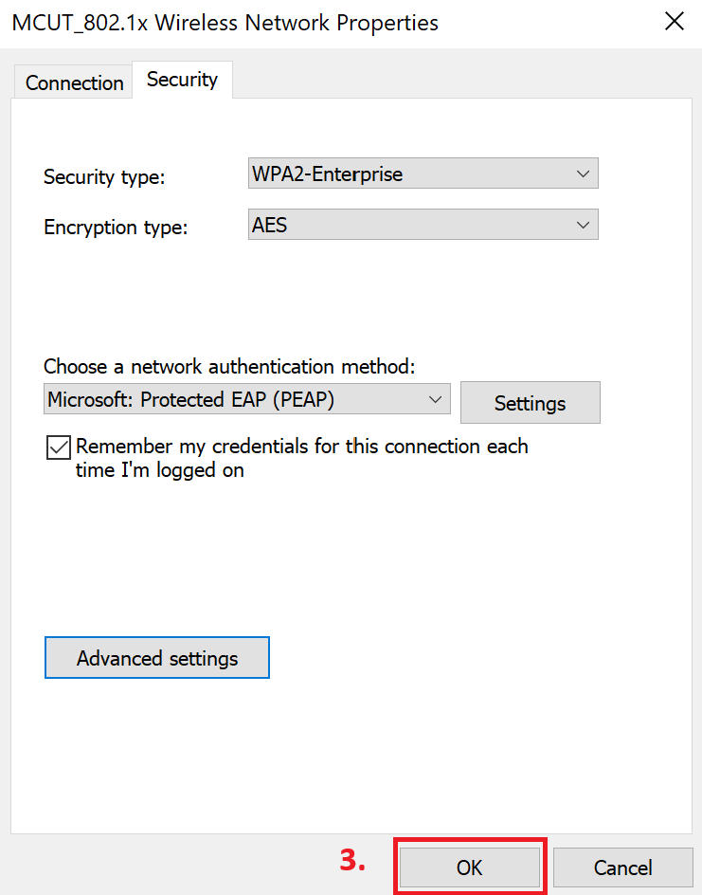The image size is (702, 895).
Task: Open the AES encryption type dropdown
Action: click(x=423, y=225)
